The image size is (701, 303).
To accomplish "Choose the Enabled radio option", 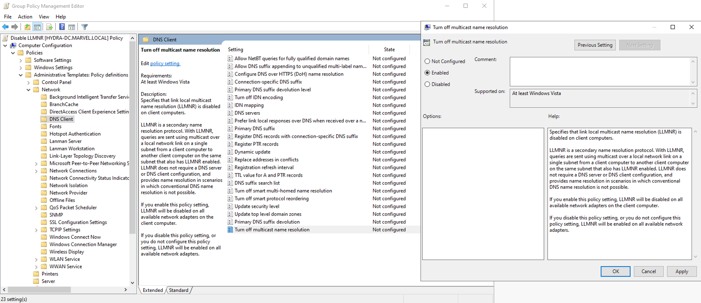I will tap(427, 73).
